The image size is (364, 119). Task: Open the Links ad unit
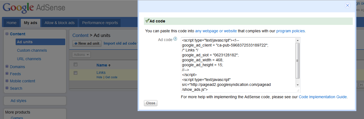(x=101, y=72)
